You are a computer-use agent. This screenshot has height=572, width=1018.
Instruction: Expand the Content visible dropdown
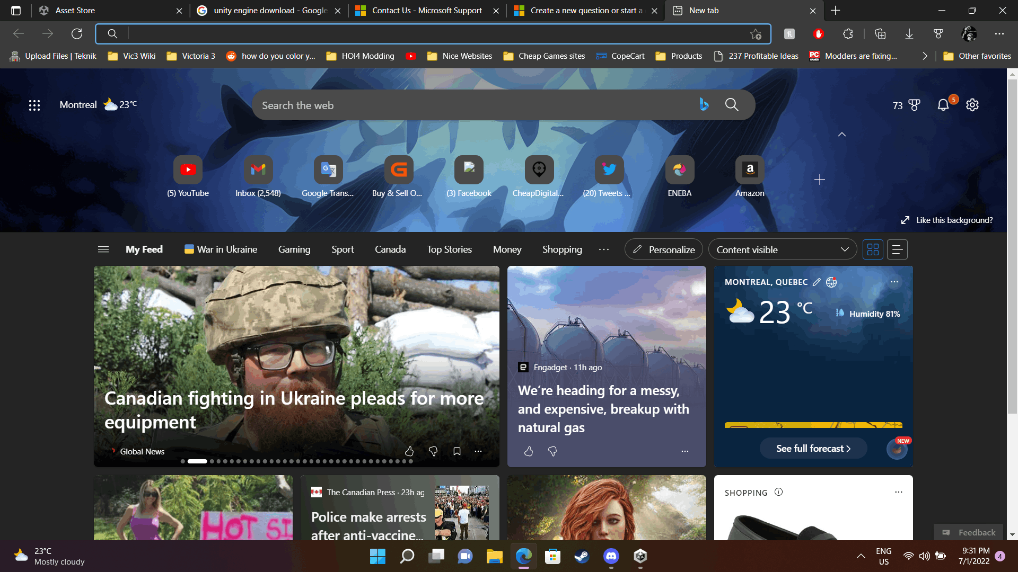pyautogui.click(x=782, y=249)
